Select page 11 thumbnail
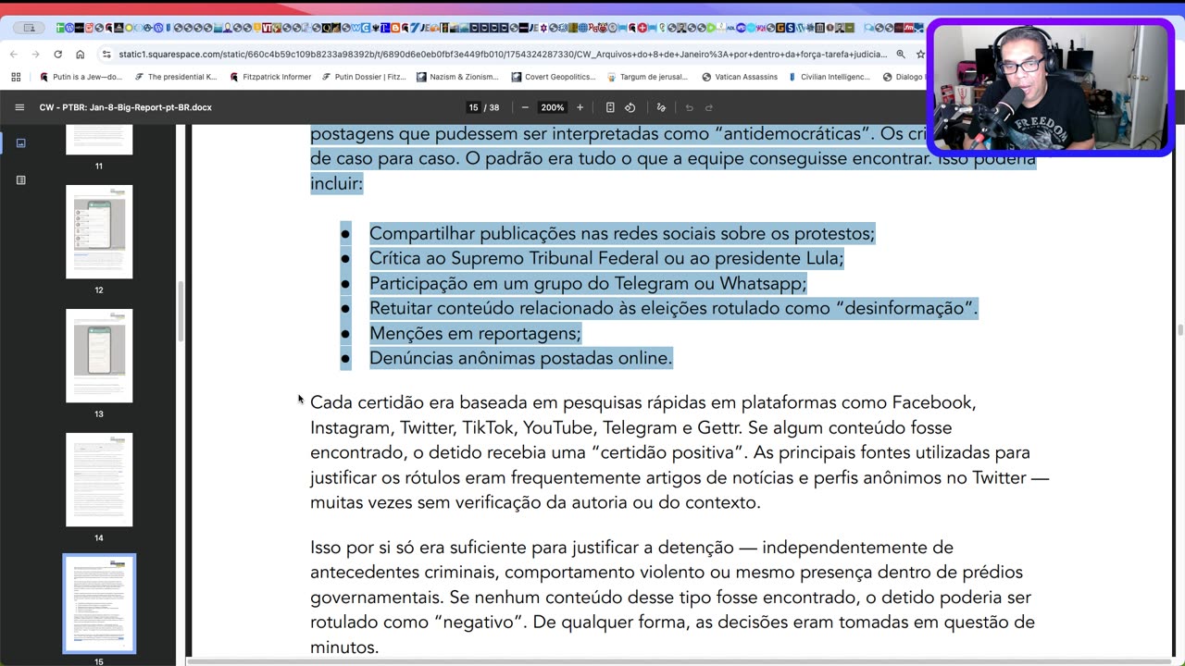 (99, 140)
